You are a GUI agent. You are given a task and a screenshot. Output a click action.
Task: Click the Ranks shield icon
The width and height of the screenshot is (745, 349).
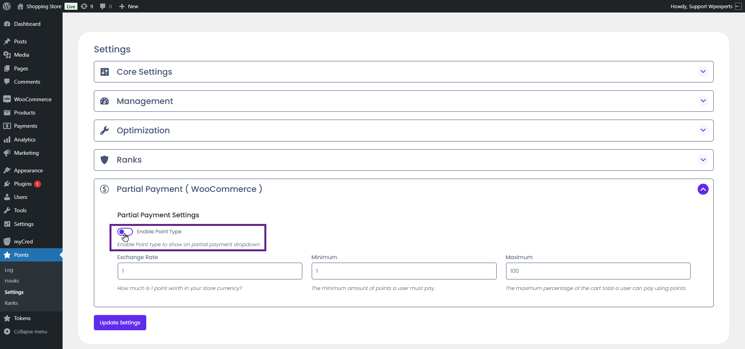(x=105, y=160)
